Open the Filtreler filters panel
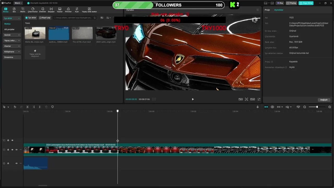The height and width of the screenshot is (188, 334). coord(68,10)
